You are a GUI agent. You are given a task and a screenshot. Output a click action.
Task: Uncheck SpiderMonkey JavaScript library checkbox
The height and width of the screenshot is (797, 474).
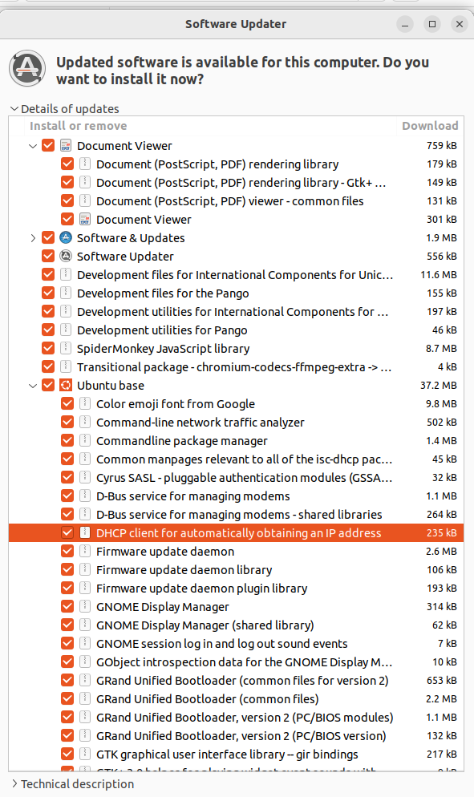(48, 348)
